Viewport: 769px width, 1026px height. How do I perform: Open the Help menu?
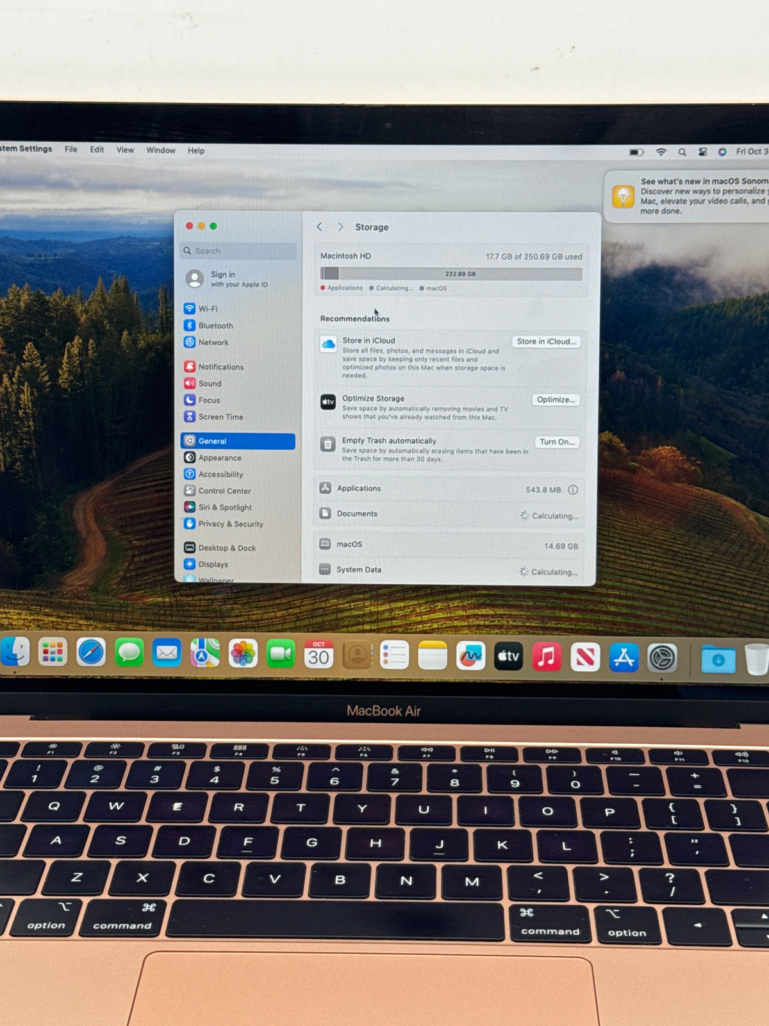(x=196, y=151)
